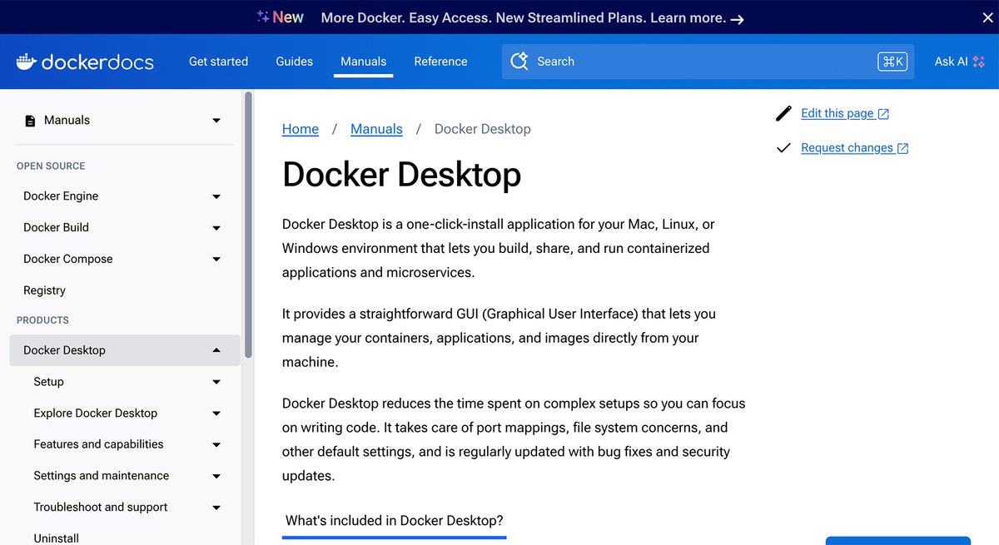Click the Ask AI button
The width and height of the screenshot is (999, 545).
960,62
